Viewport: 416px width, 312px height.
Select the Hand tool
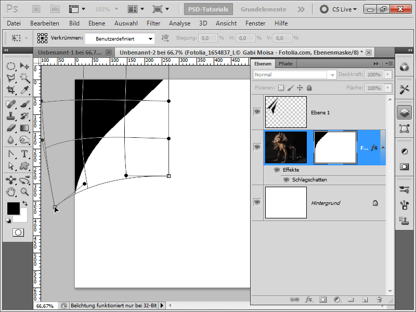coord(11,191)
